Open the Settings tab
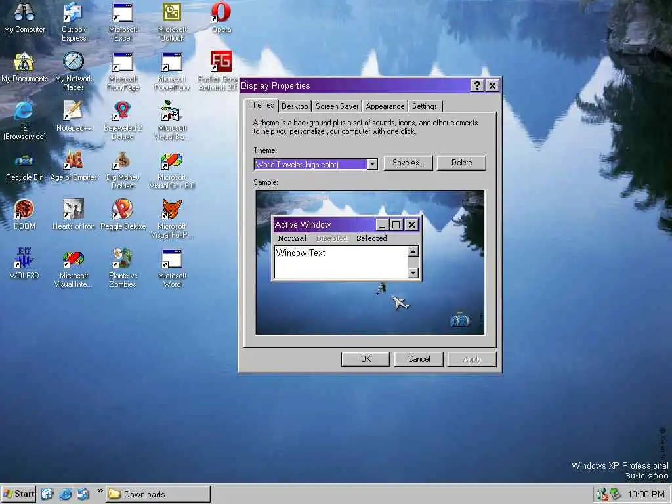Viewport: 672px width, 504px height. (x=425, y=106)
